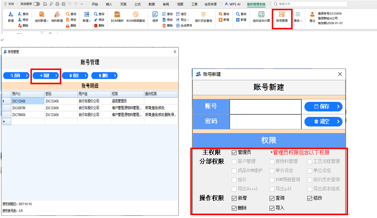Open 账号管理 in the ribbon

pyautogui.click(x=282, y=17)
